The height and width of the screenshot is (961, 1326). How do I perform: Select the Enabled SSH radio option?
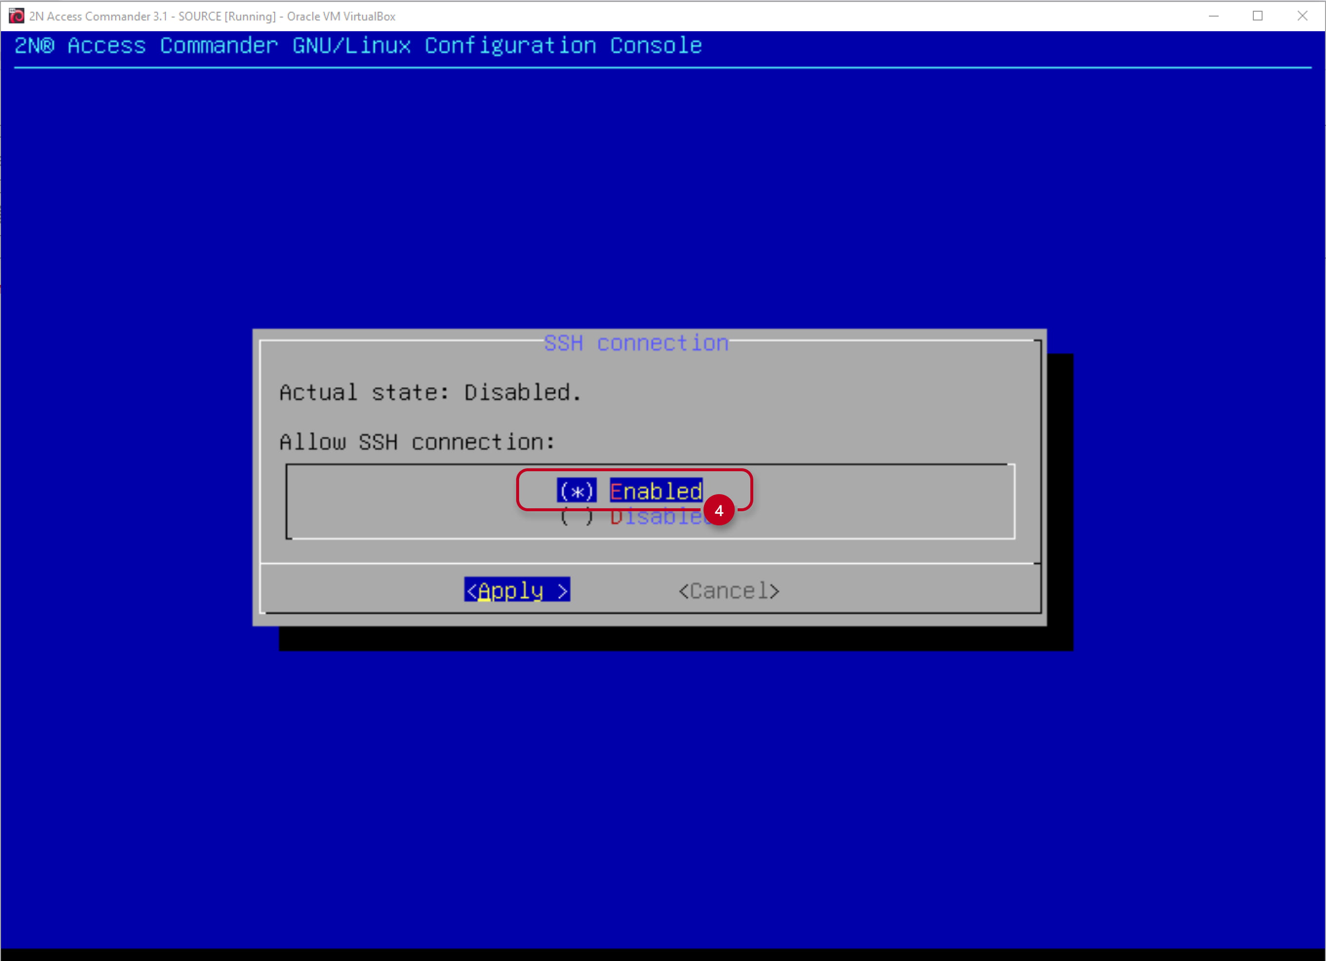click(630, 490)
